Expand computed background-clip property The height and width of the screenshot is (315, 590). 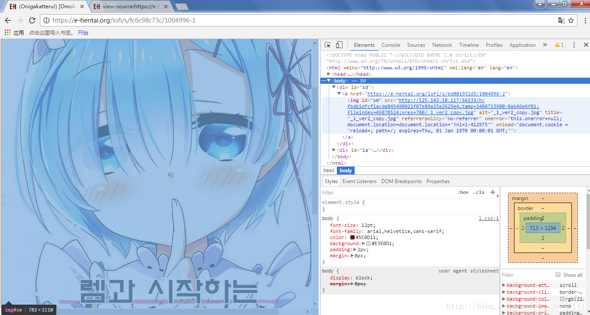[504, 292]
